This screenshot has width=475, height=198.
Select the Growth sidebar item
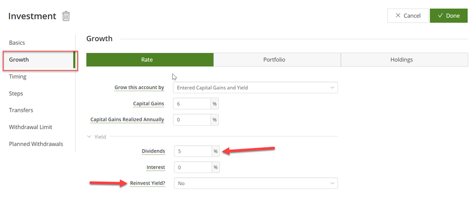coord(39,60)
